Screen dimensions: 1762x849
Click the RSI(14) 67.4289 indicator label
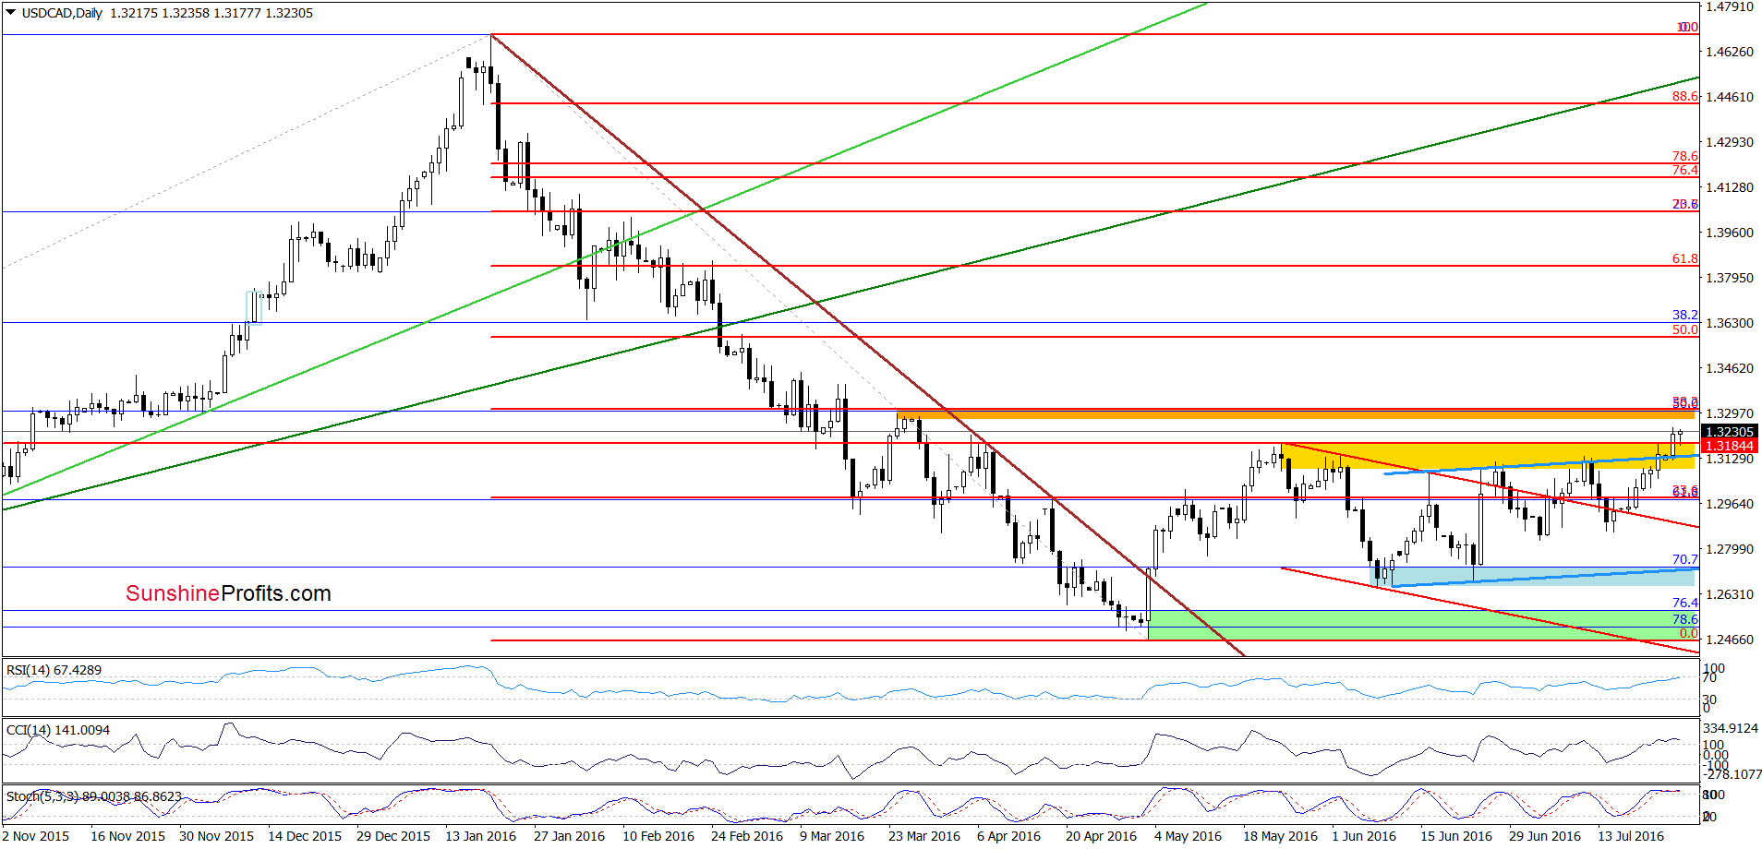point(54,670)
